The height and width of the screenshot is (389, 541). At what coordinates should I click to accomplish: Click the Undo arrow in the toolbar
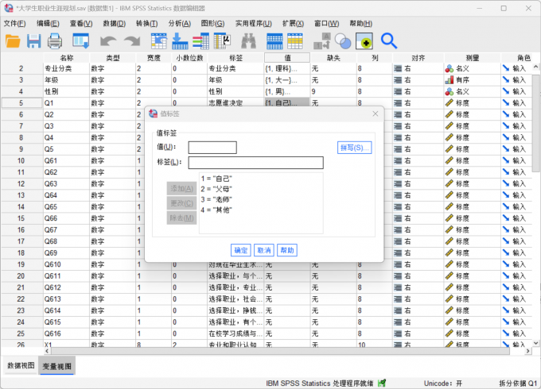[x=107, y=40]
